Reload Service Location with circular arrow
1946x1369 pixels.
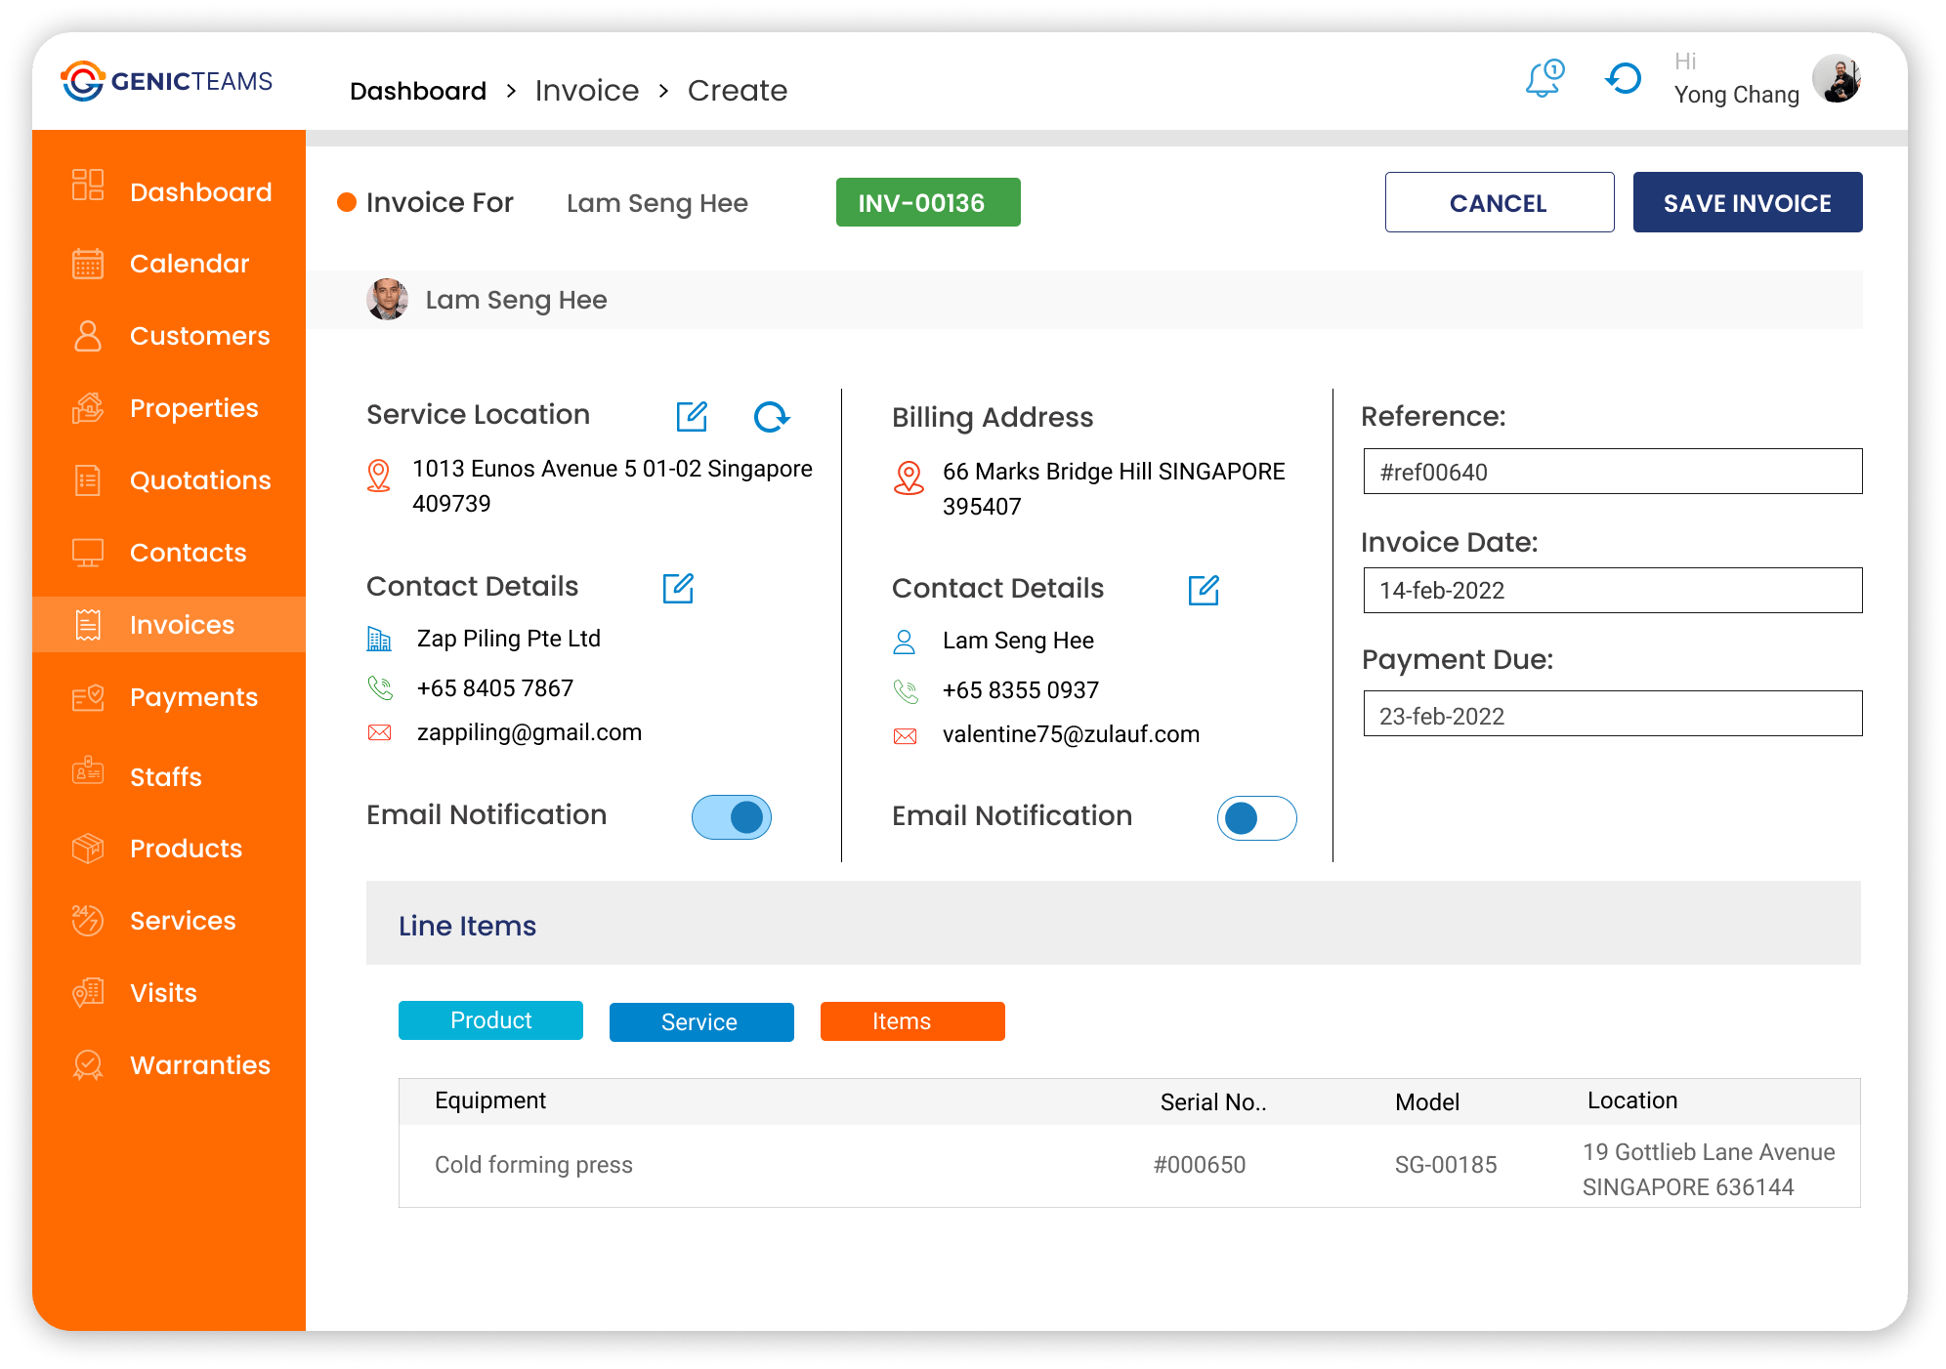click(771, 416)
